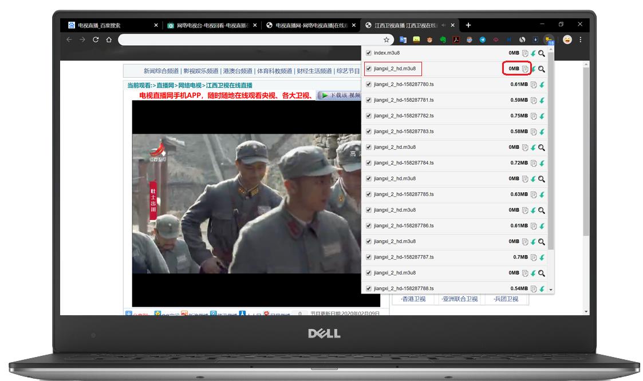
Task: Click the Google Translate extension icon
Action: point(403,39)
